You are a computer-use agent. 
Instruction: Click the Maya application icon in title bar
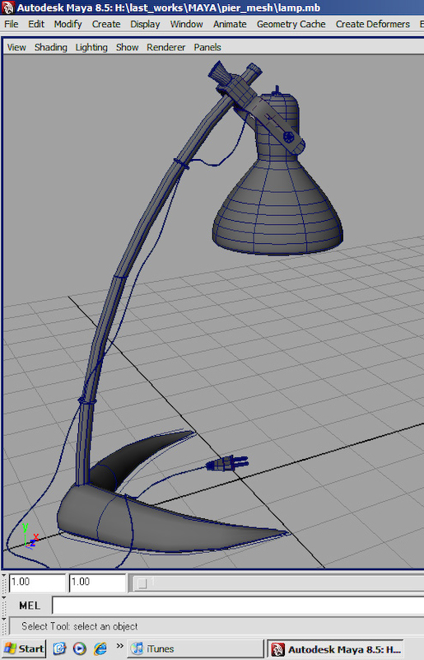click(x=8, y=7)
